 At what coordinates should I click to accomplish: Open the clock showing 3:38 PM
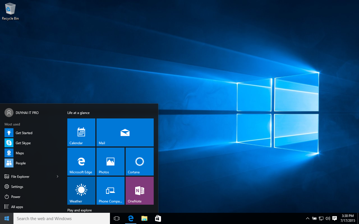tap(348, 218)
